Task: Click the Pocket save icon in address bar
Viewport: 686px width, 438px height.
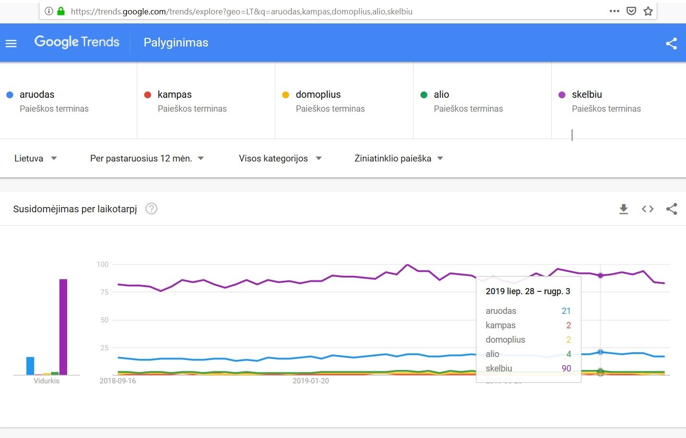Action: pos(631,11)
